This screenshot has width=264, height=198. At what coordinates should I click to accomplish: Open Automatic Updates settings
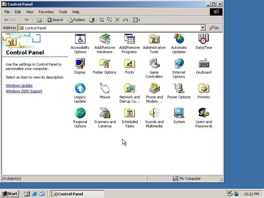point(179,44)
